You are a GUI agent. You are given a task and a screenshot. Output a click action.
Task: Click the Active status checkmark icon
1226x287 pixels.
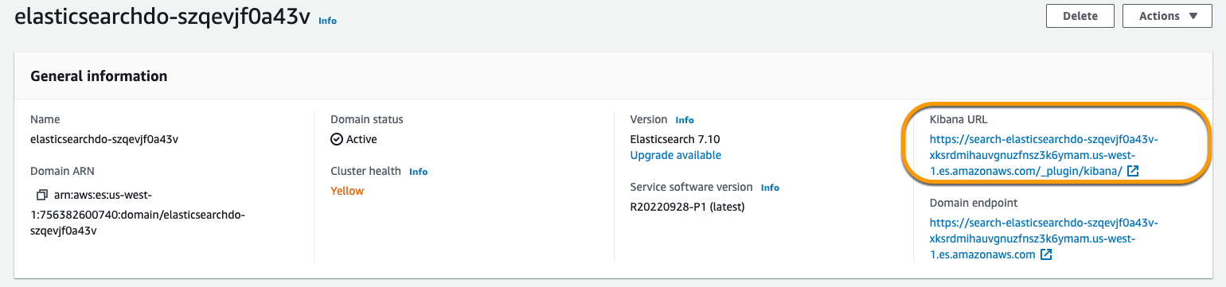337,139
